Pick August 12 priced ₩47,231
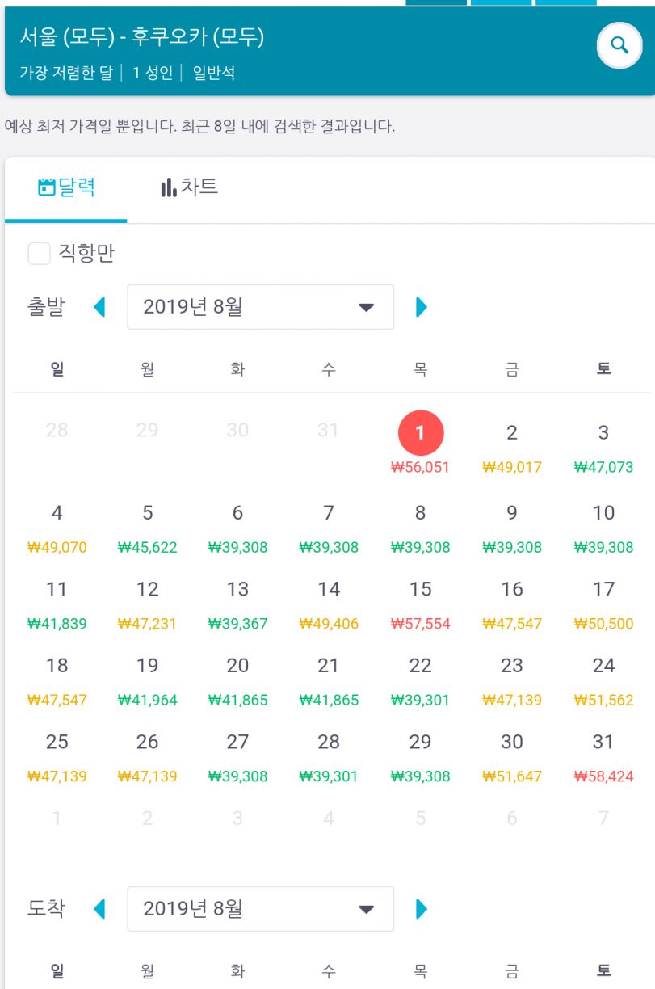This screenshot has width=655, height=989. [x=147, y=605]
